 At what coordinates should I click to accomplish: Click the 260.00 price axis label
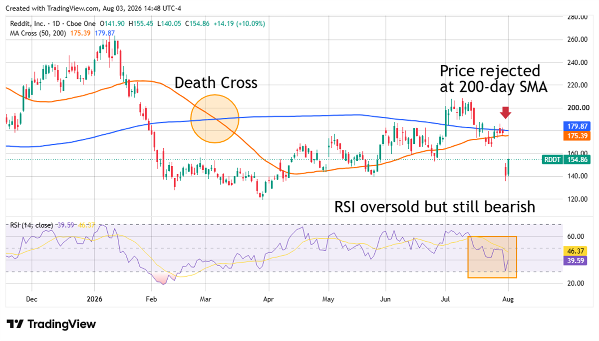(x=578, y=39)
